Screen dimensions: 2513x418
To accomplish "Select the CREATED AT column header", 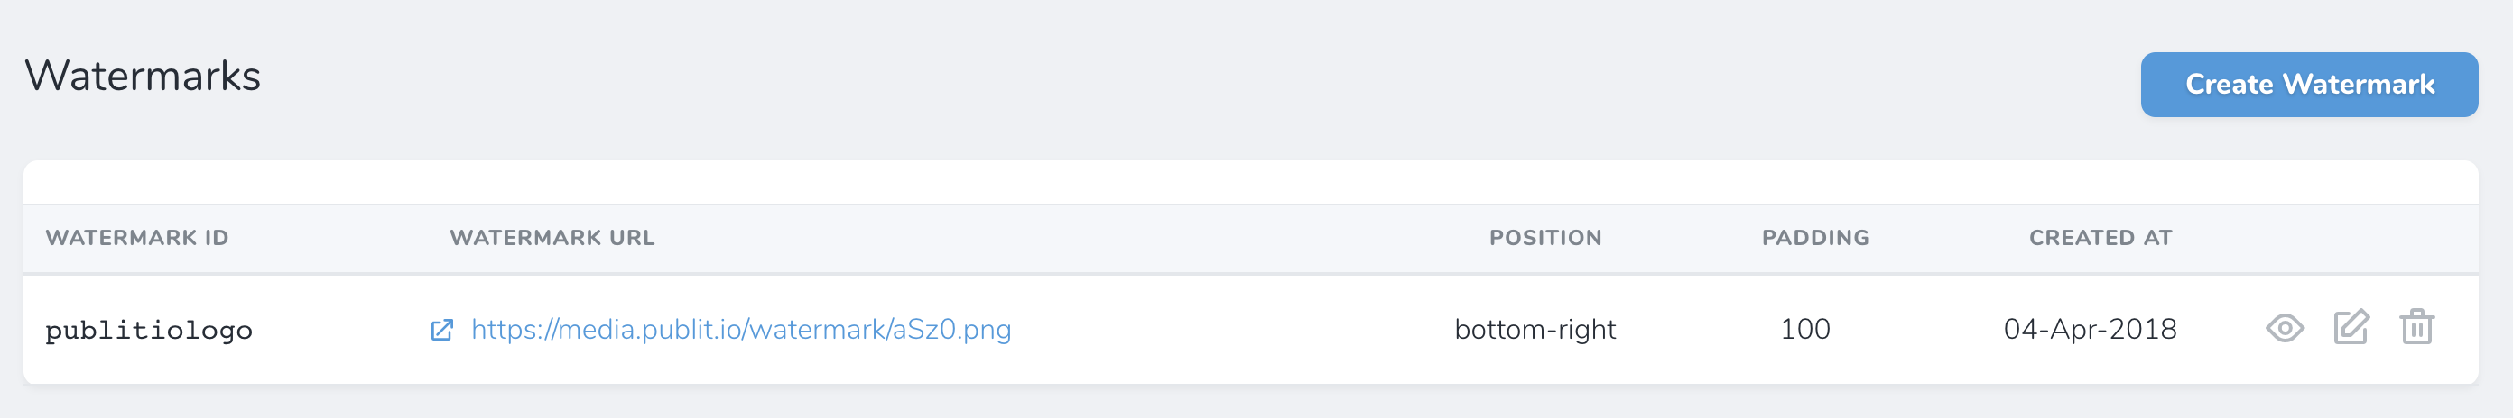I will [2100, 238].
